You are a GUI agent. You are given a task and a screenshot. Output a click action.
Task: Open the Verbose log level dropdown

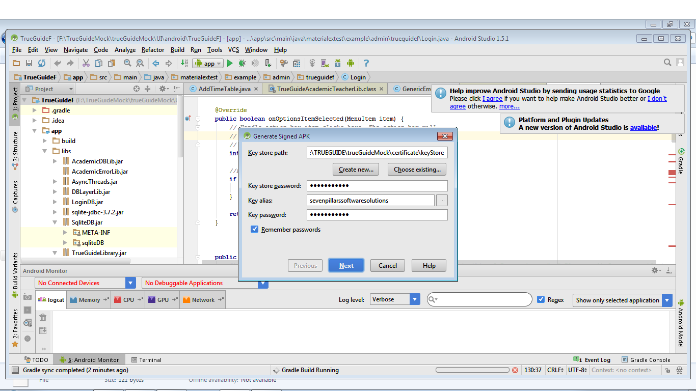click(395, 299)
